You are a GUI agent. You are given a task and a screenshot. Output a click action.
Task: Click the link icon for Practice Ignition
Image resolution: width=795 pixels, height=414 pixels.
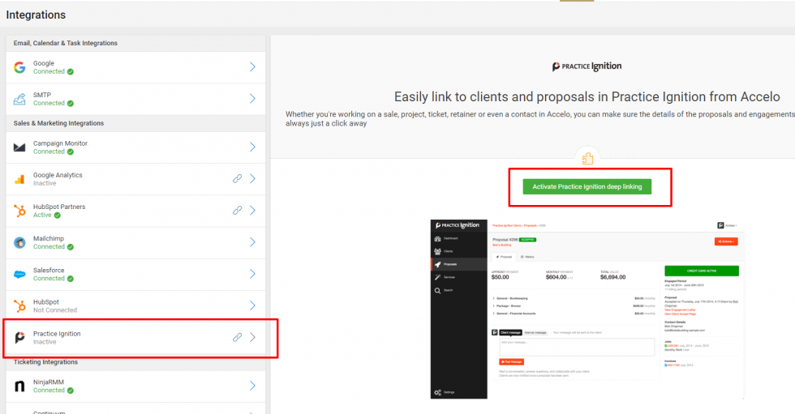point(237,338)
